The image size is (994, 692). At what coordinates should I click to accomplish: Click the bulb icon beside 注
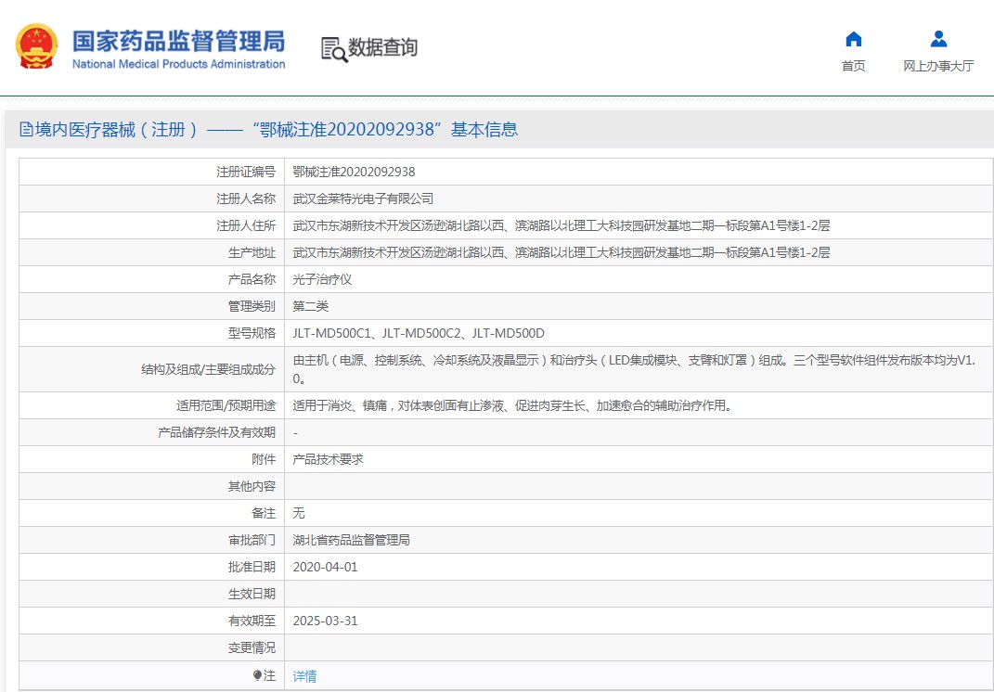pyautogui.click(x=257, y=675)
